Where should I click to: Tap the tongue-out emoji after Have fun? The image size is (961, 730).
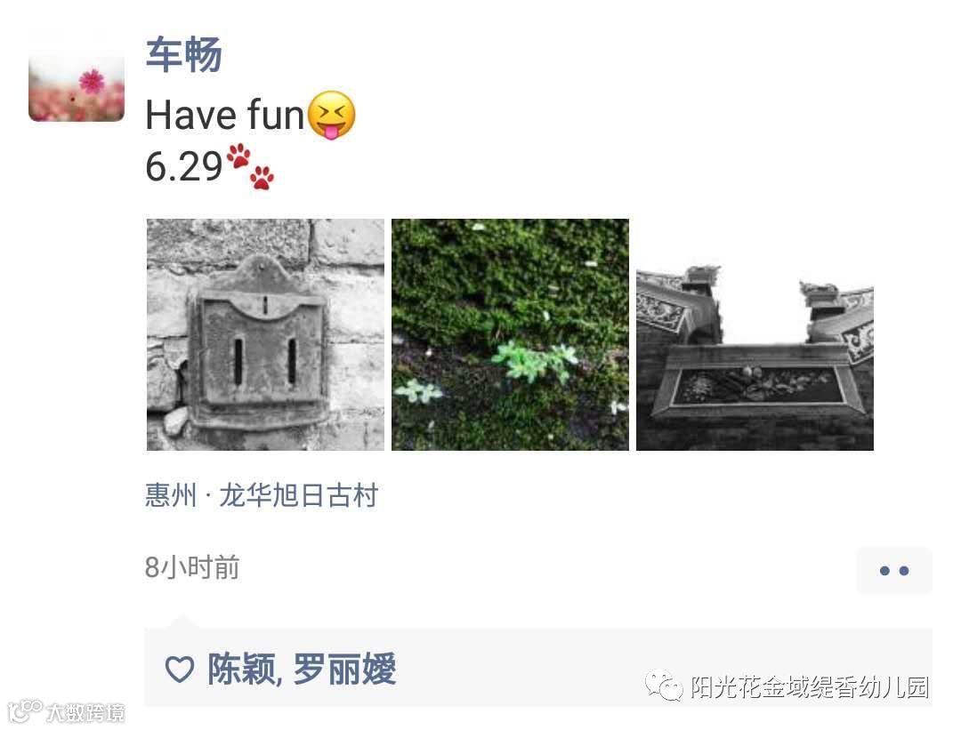(331, 115)
